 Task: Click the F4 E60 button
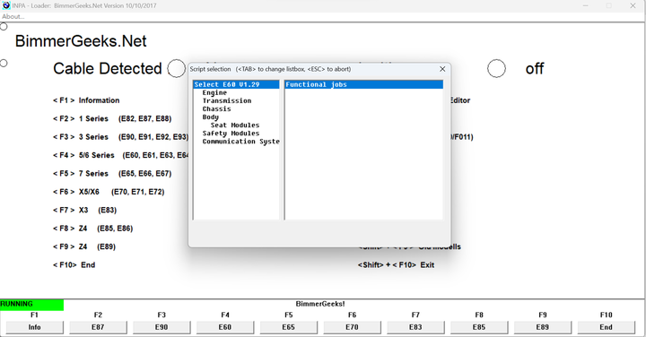tap(225, 327)
